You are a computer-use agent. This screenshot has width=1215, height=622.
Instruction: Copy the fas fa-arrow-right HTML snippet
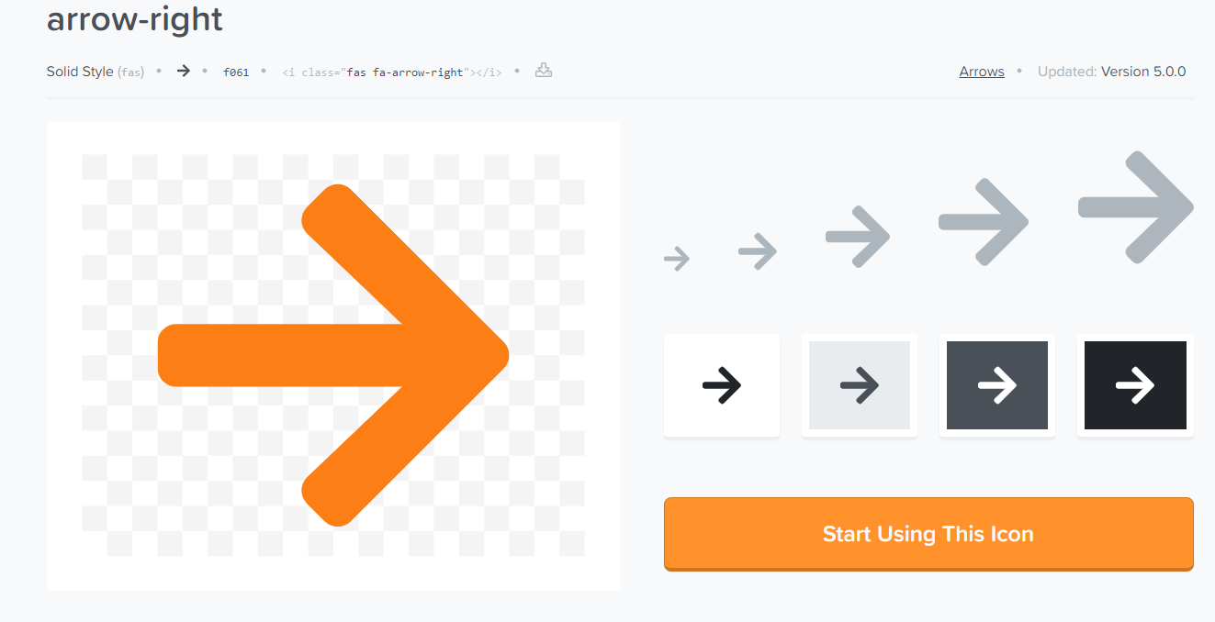point(392,72)
